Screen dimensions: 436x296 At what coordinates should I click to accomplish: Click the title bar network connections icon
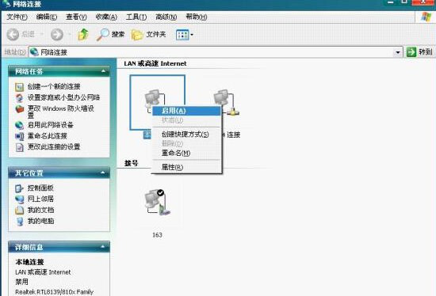(6, 4)
